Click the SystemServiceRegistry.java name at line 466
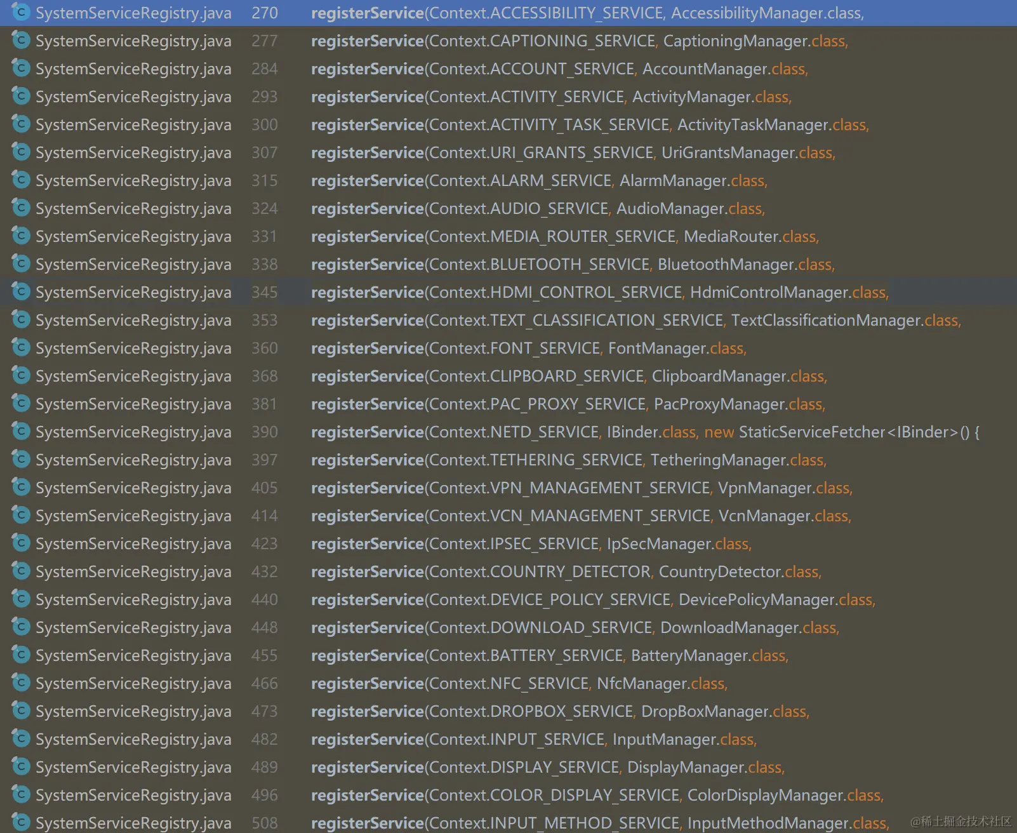 pyautogui.click(x=133, y=684)
